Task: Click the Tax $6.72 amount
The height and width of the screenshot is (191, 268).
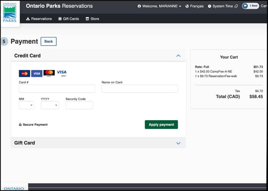Action: (259, 91)
